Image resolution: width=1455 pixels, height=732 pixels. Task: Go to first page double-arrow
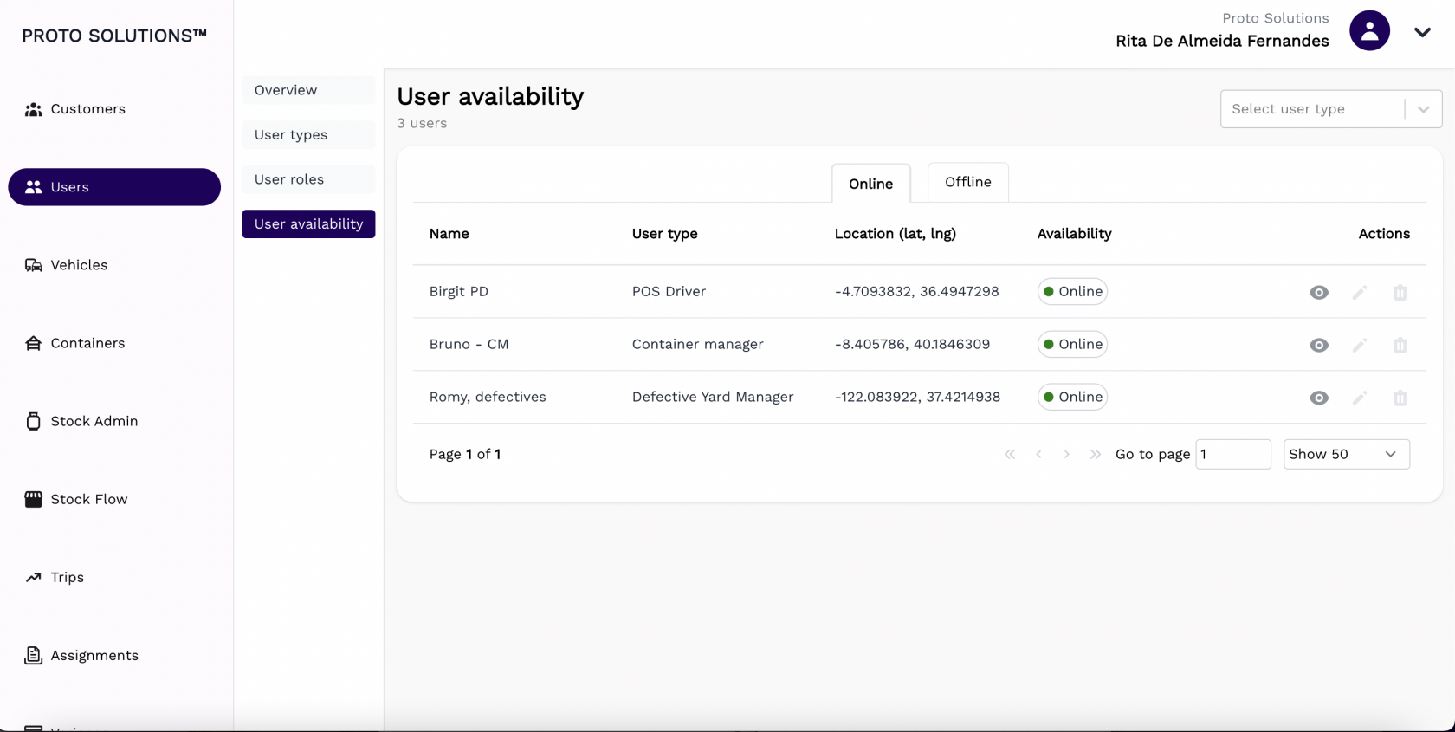[1010, 454]
